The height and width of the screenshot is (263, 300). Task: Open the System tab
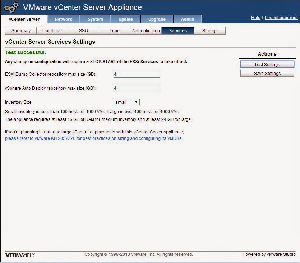(96, 19)
